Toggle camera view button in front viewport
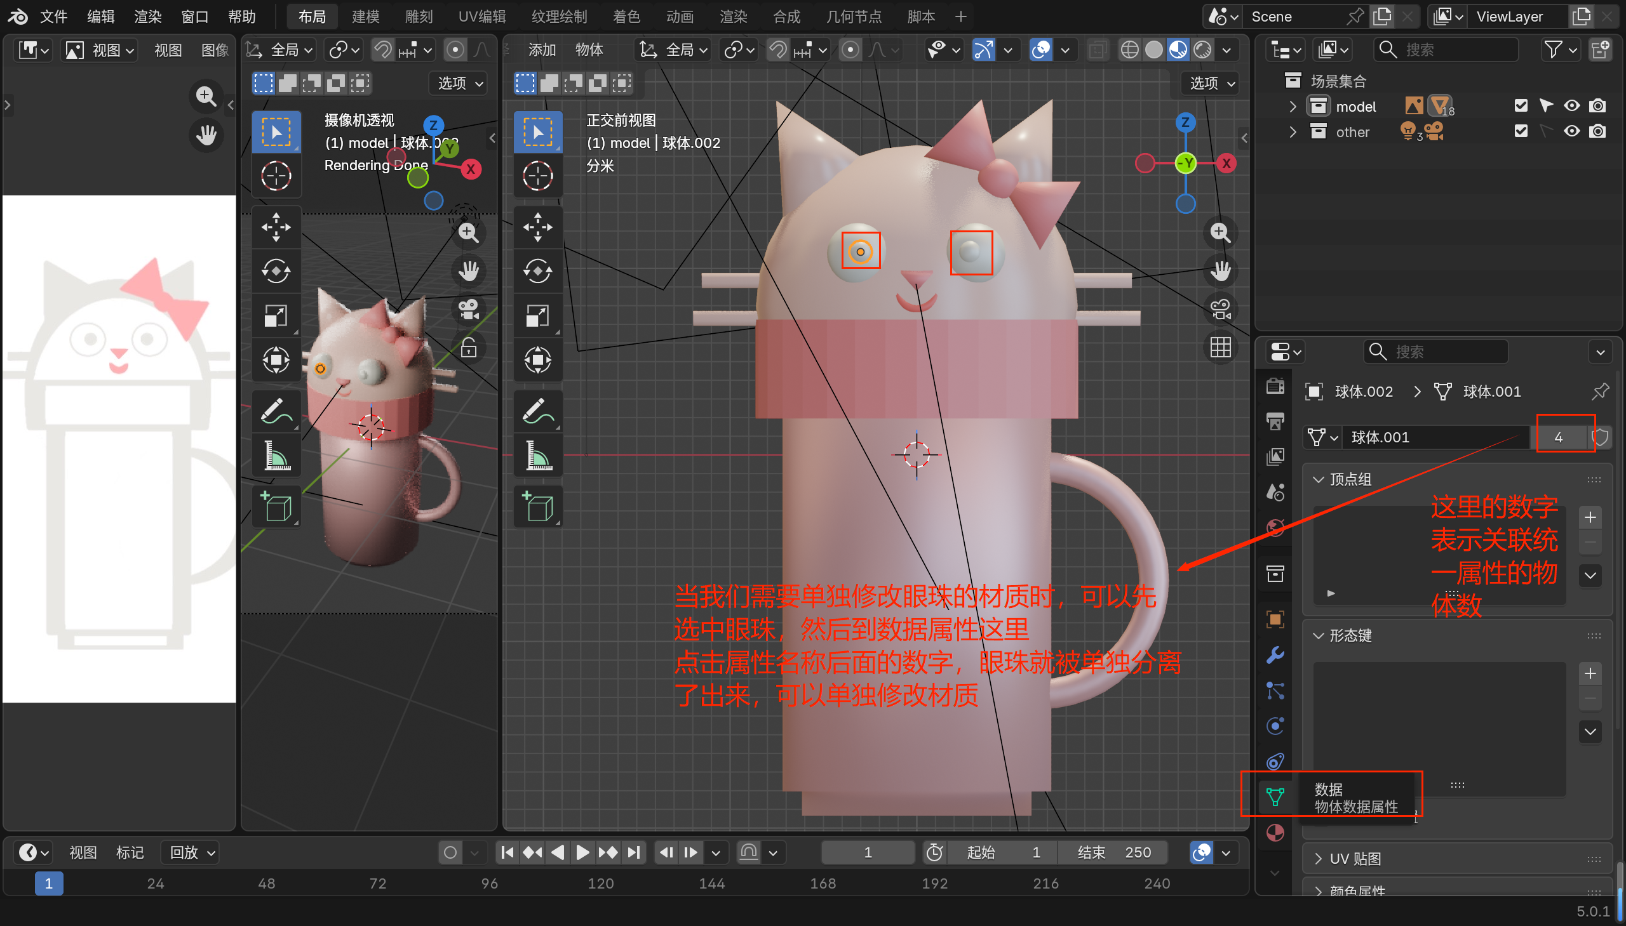Image resolution: width=1626 pixels, height=926 pixels. pyautogui.click(x=1220, y=310)
